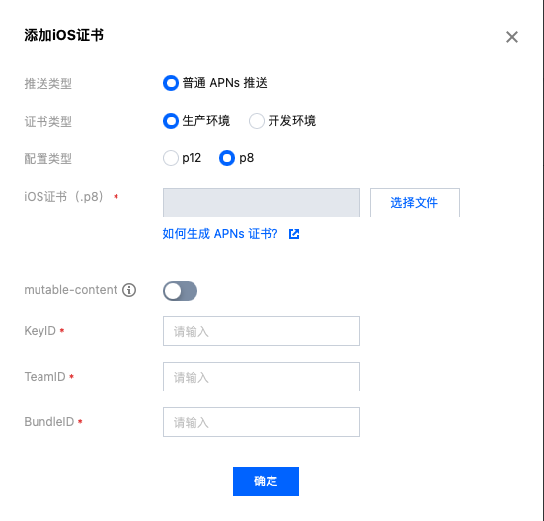Open the external link icon beside APNs help
The image size is (544, 521).
(x=294, y=234)
